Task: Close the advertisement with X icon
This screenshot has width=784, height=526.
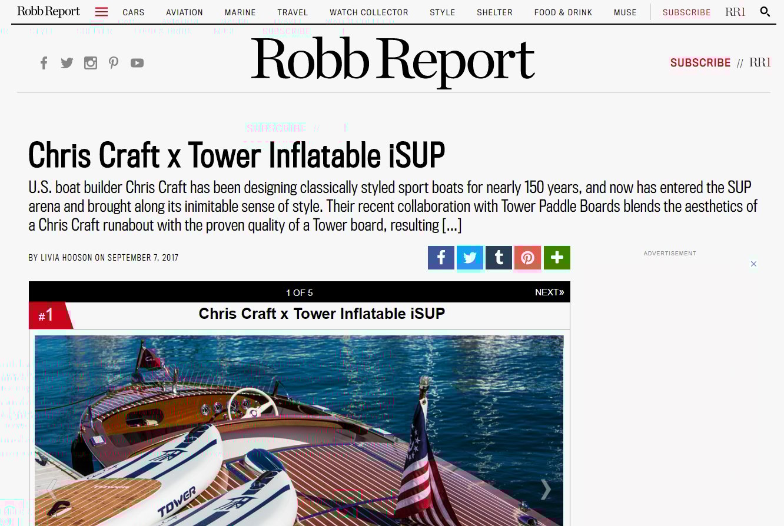Action: [753, 264]
